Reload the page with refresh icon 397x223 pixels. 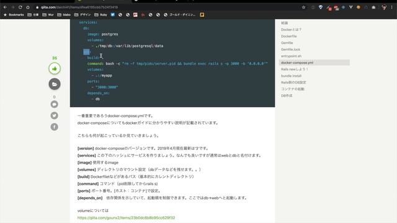click(x=20, y=7)
